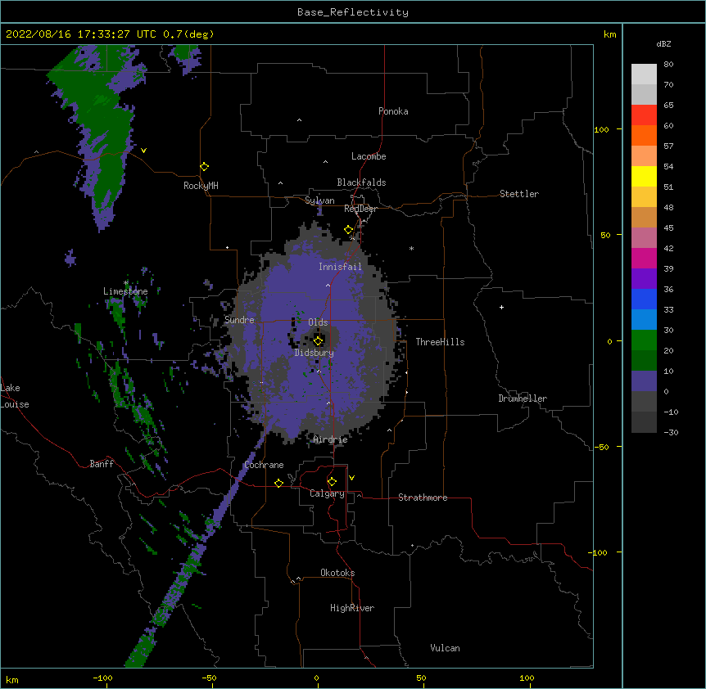Click the km unit label at top right
This screenshot has height=689, width=706.
(609, 34)
